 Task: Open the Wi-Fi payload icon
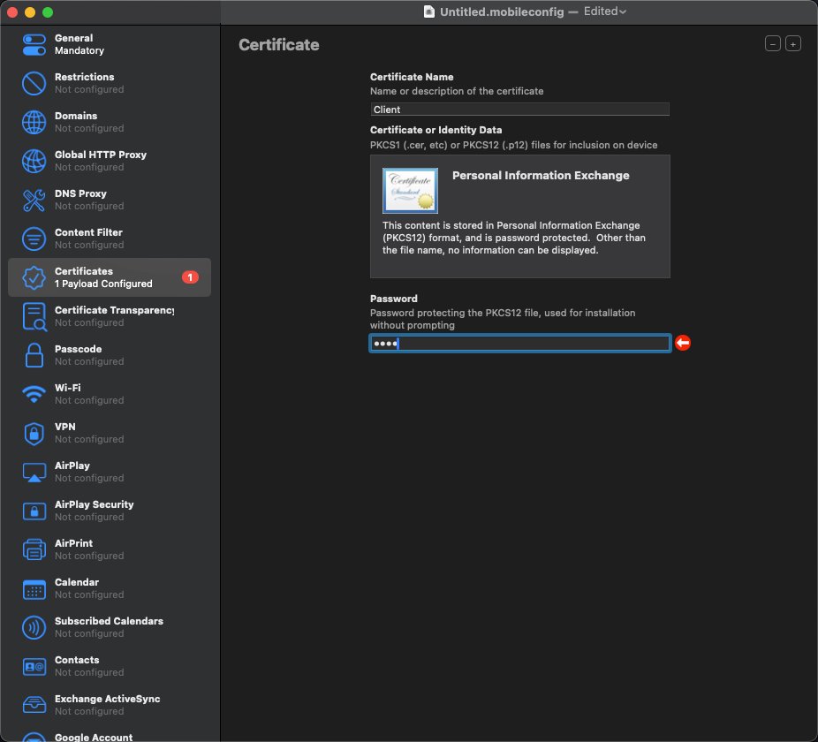(x=34, y=395)
